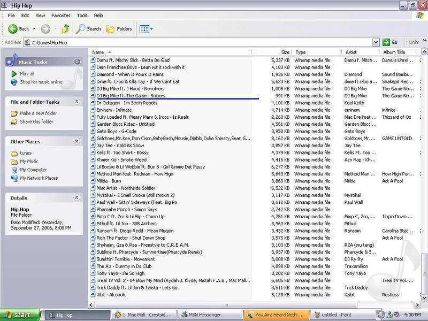Sort files by the Album Title column header

[x=398, y=52]
